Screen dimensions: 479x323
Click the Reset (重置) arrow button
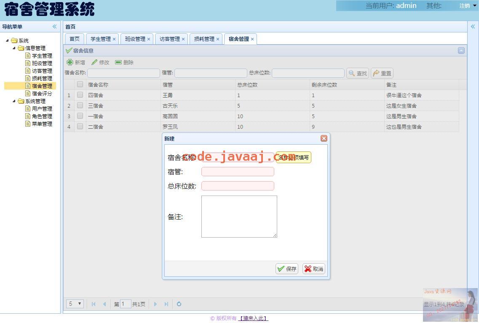(x=382, y=73)
